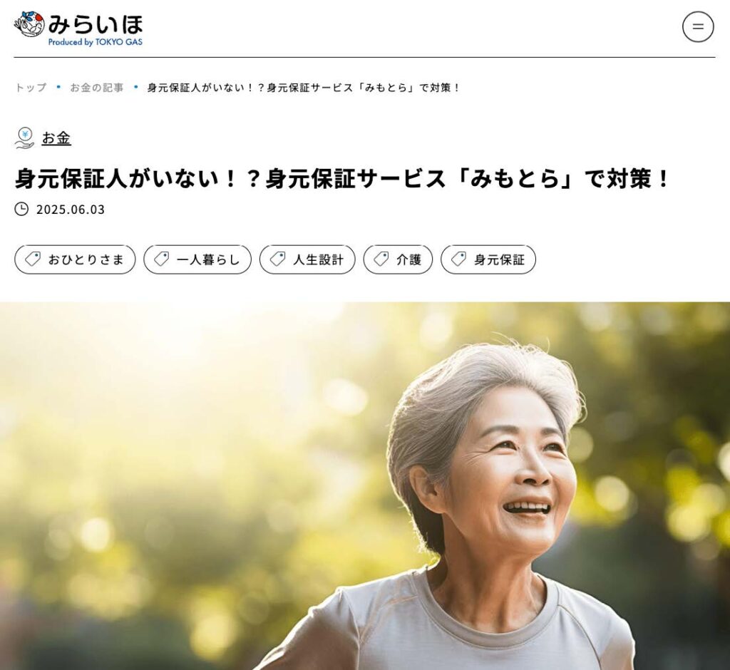Open the お金 category link

(56, 138)
